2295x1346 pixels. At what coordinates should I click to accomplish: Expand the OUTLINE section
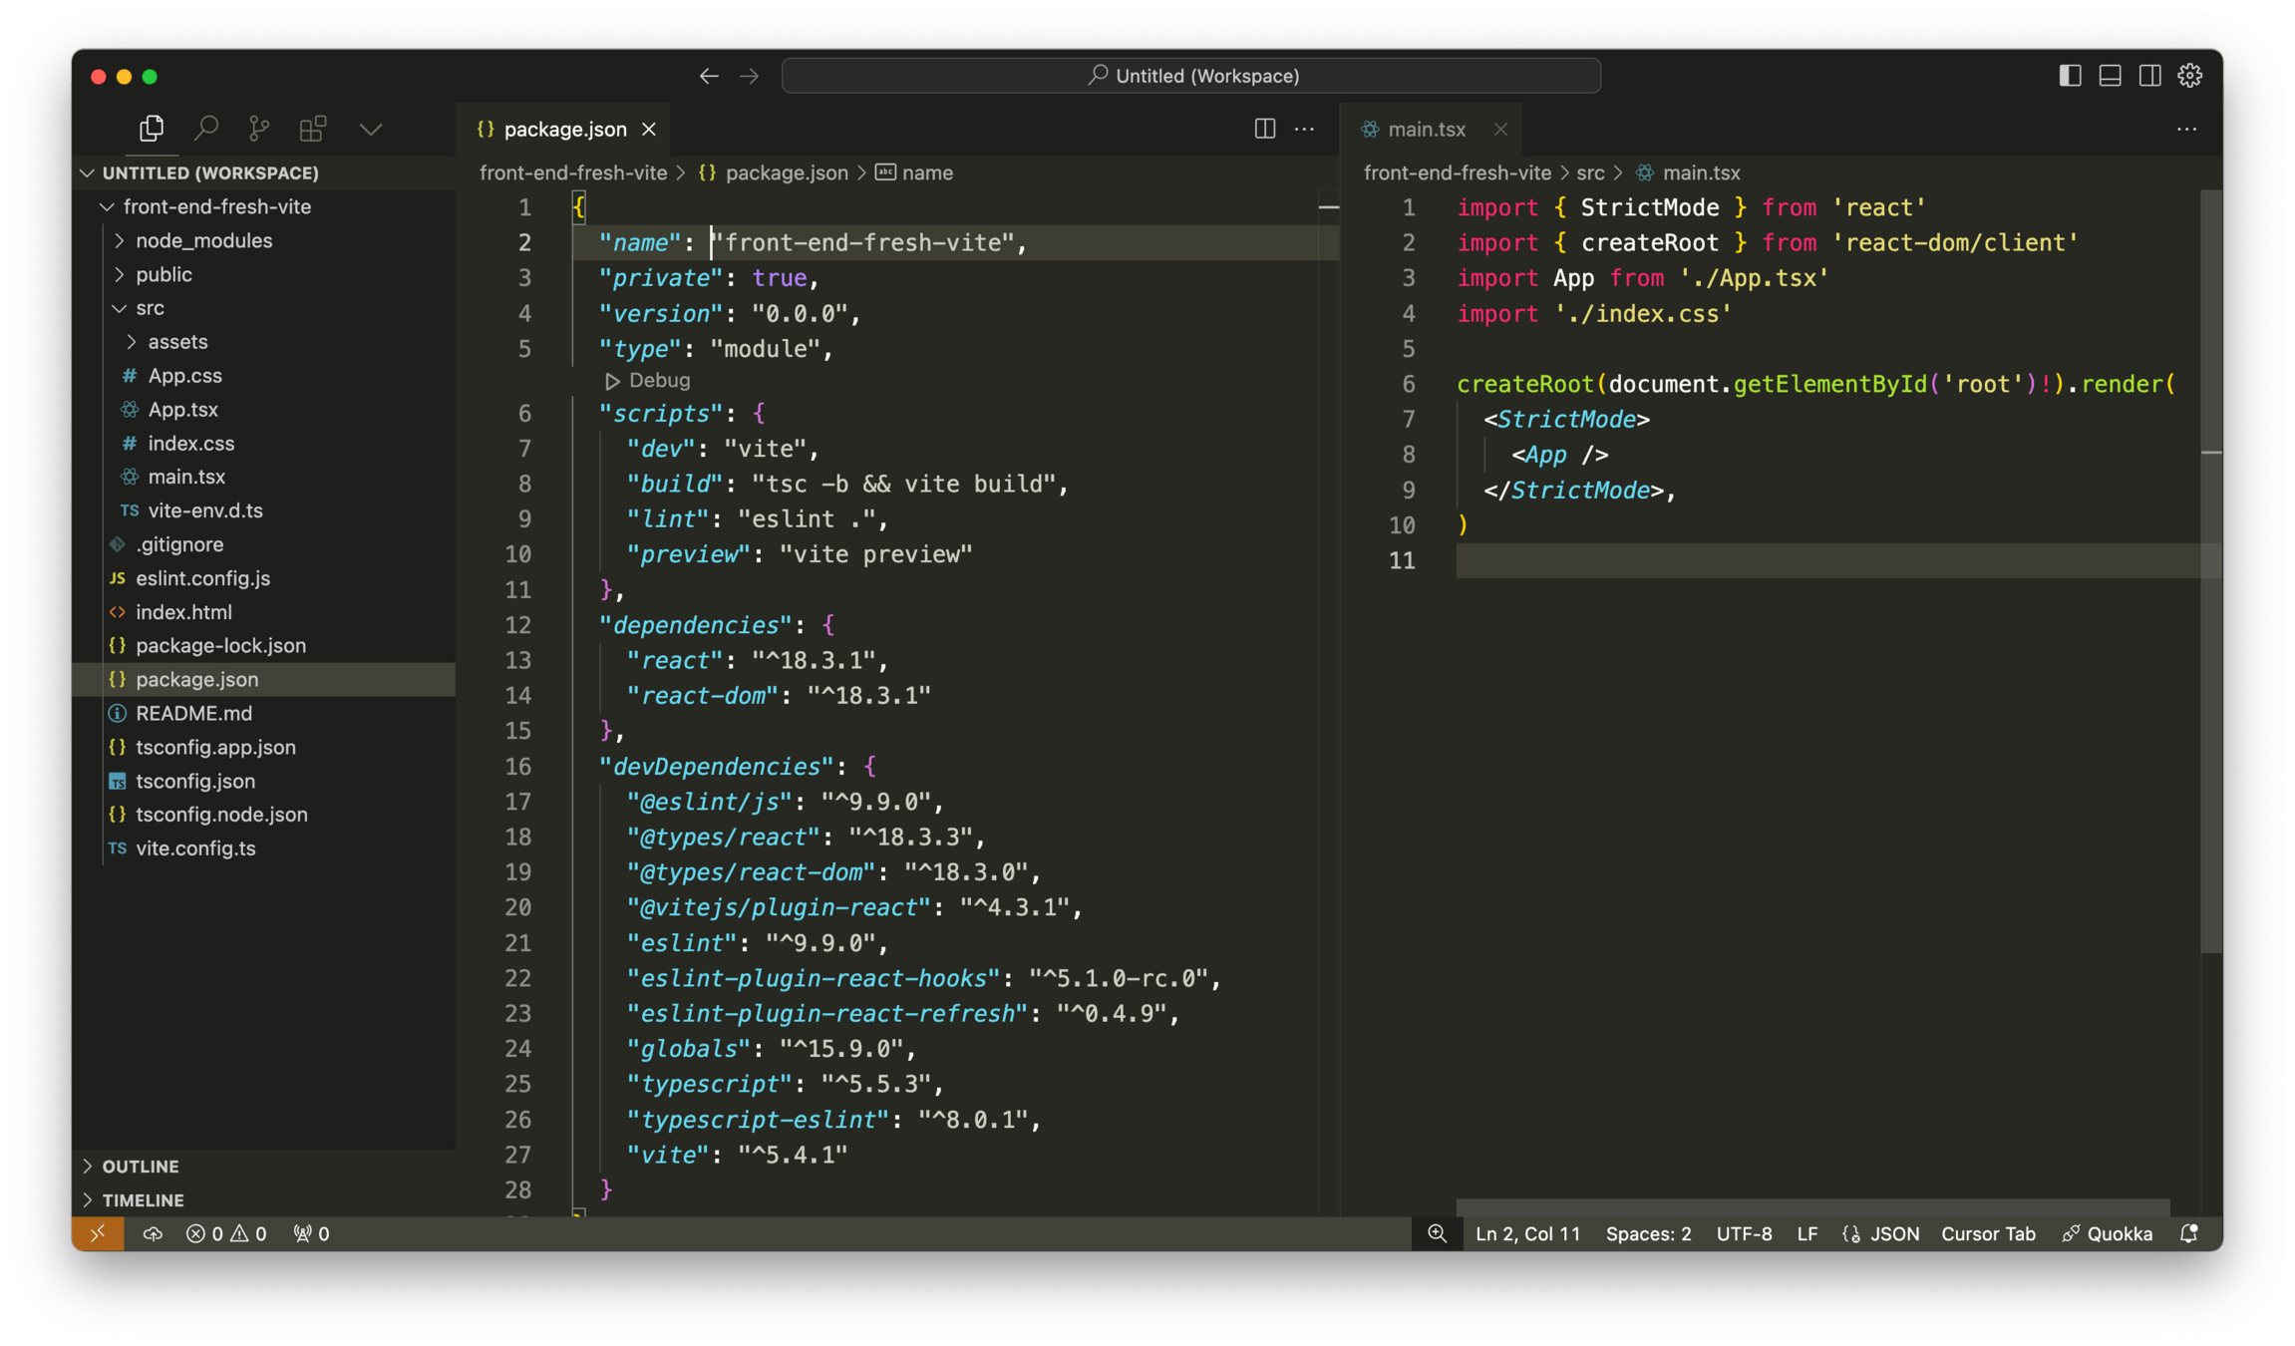[141, 1166]
